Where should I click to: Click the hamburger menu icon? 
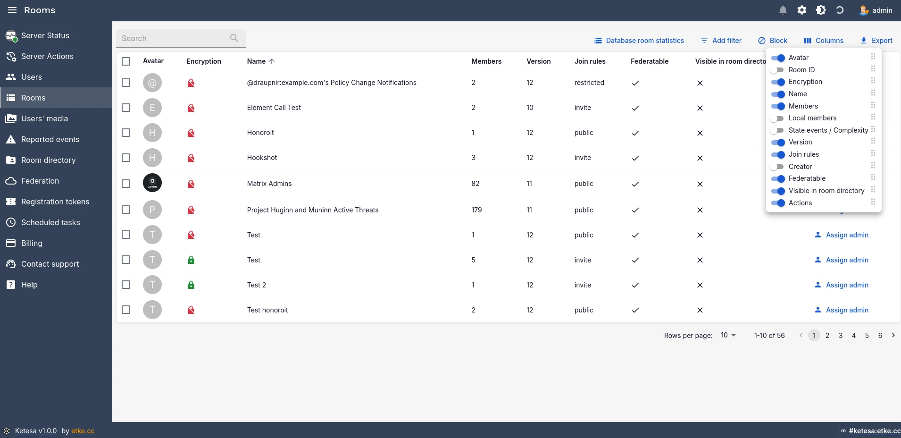tap(12, 10)
